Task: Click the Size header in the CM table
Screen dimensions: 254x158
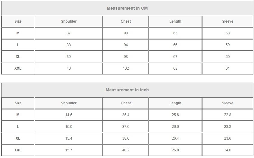Action: (18, 21)
